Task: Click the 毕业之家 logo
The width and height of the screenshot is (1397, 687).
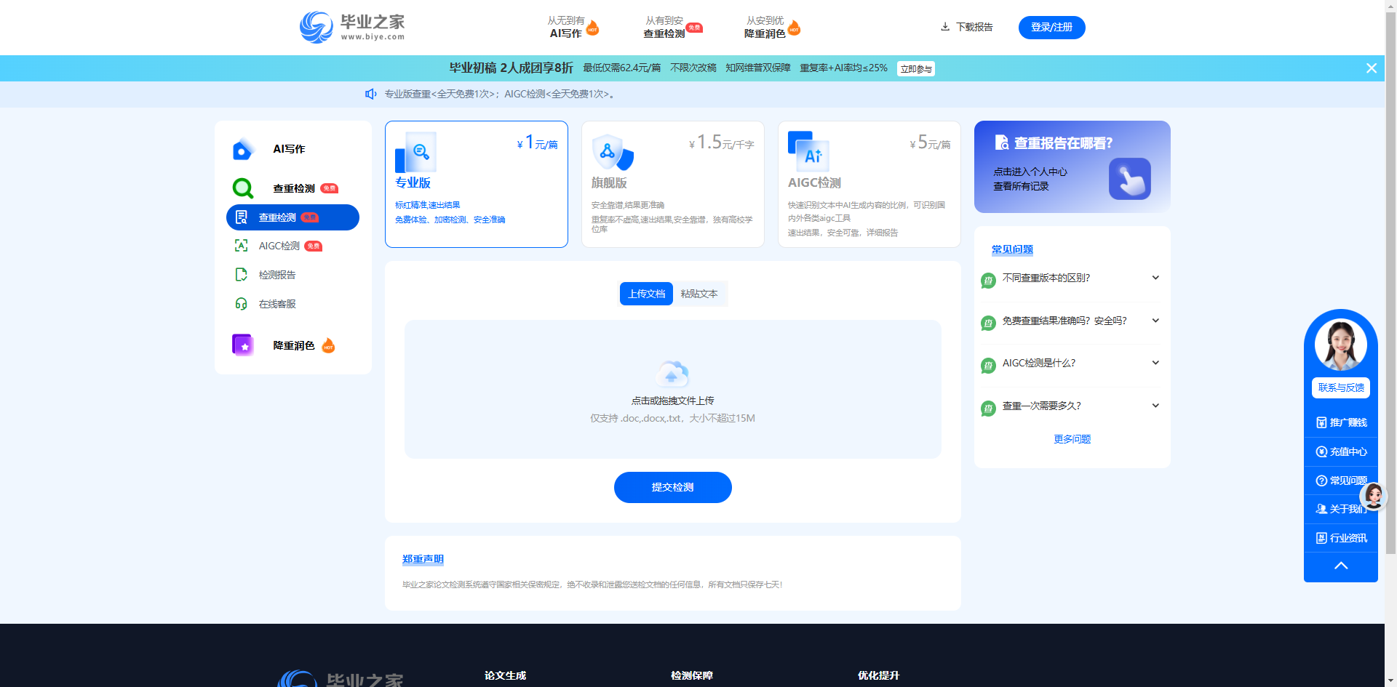Action: (x=352, y=28)
